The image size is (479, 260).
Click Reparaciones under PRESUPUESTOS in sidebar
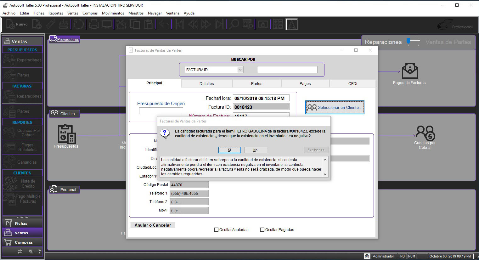22,60
